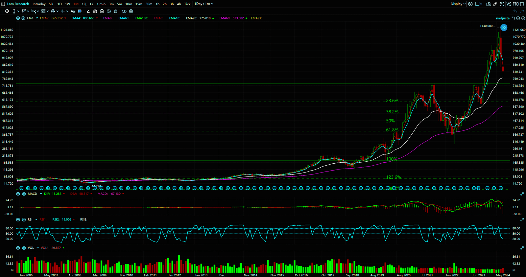This screenshot has width=526, height=277.
Task: Select the Intraday timeframe tab
Action: click(x=39, y=4)
